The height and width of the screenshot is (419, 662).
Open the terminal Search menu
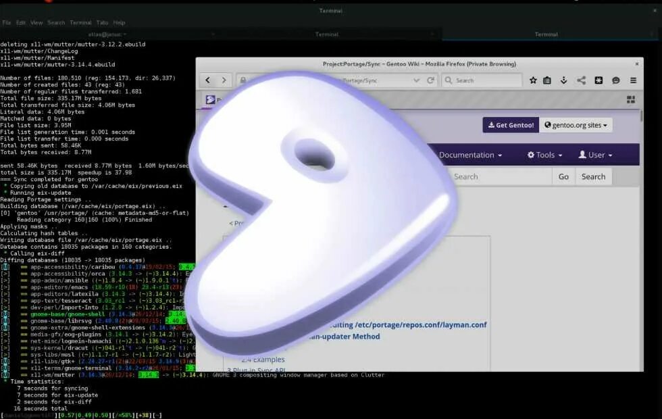pyautogui.click(x=56, y=23)
